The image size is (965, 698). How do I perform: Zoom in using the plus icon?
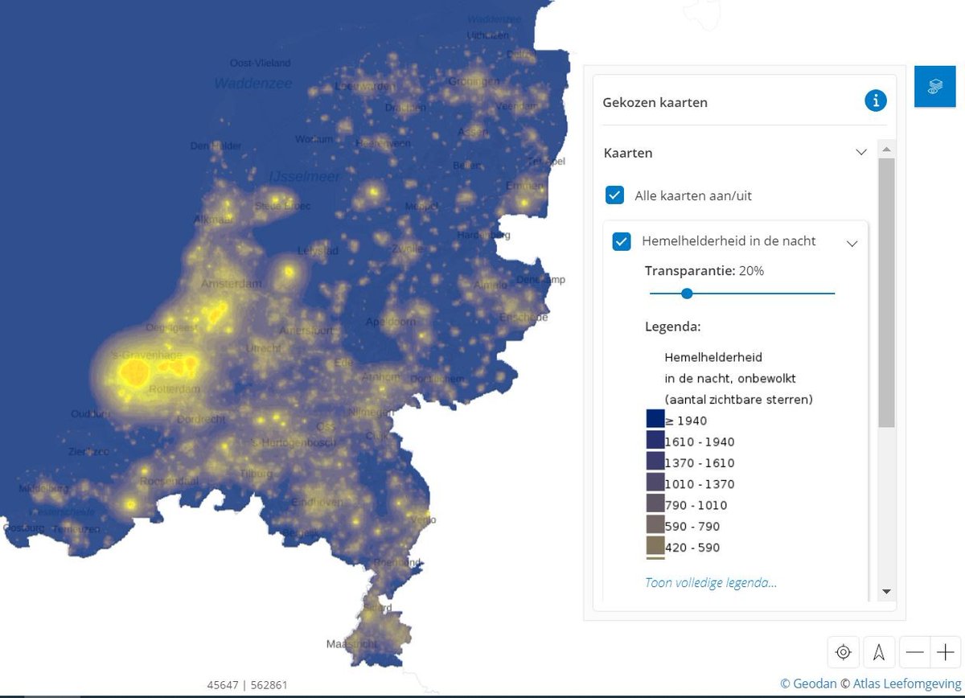pyautogui.click(x=947, y=652)
